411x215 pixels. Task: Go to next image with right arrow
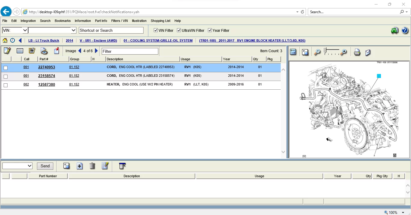point(96,51)
